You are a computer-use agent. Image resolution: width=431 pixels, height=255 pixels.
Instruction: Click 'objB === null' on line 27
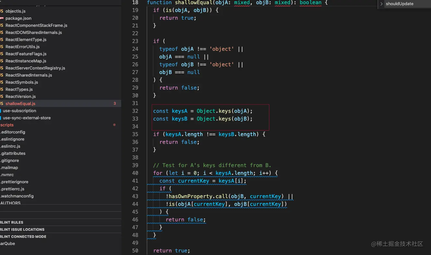tap(180, 72)
